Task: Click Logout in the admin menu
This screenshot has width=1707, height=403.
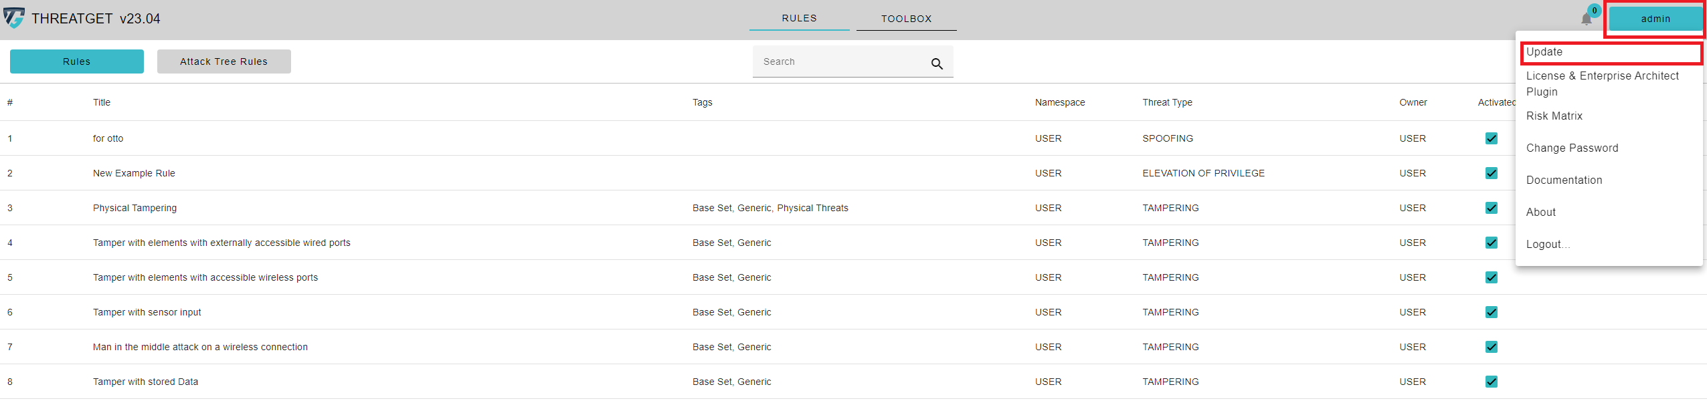Action: pos(1547,245)
